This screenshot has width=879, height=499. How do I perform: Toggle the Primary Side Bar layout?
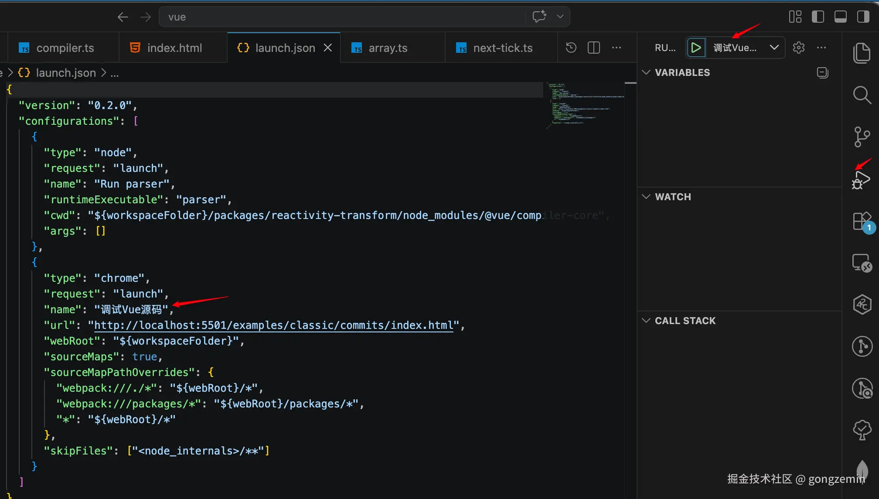click(x=818, y=17)
